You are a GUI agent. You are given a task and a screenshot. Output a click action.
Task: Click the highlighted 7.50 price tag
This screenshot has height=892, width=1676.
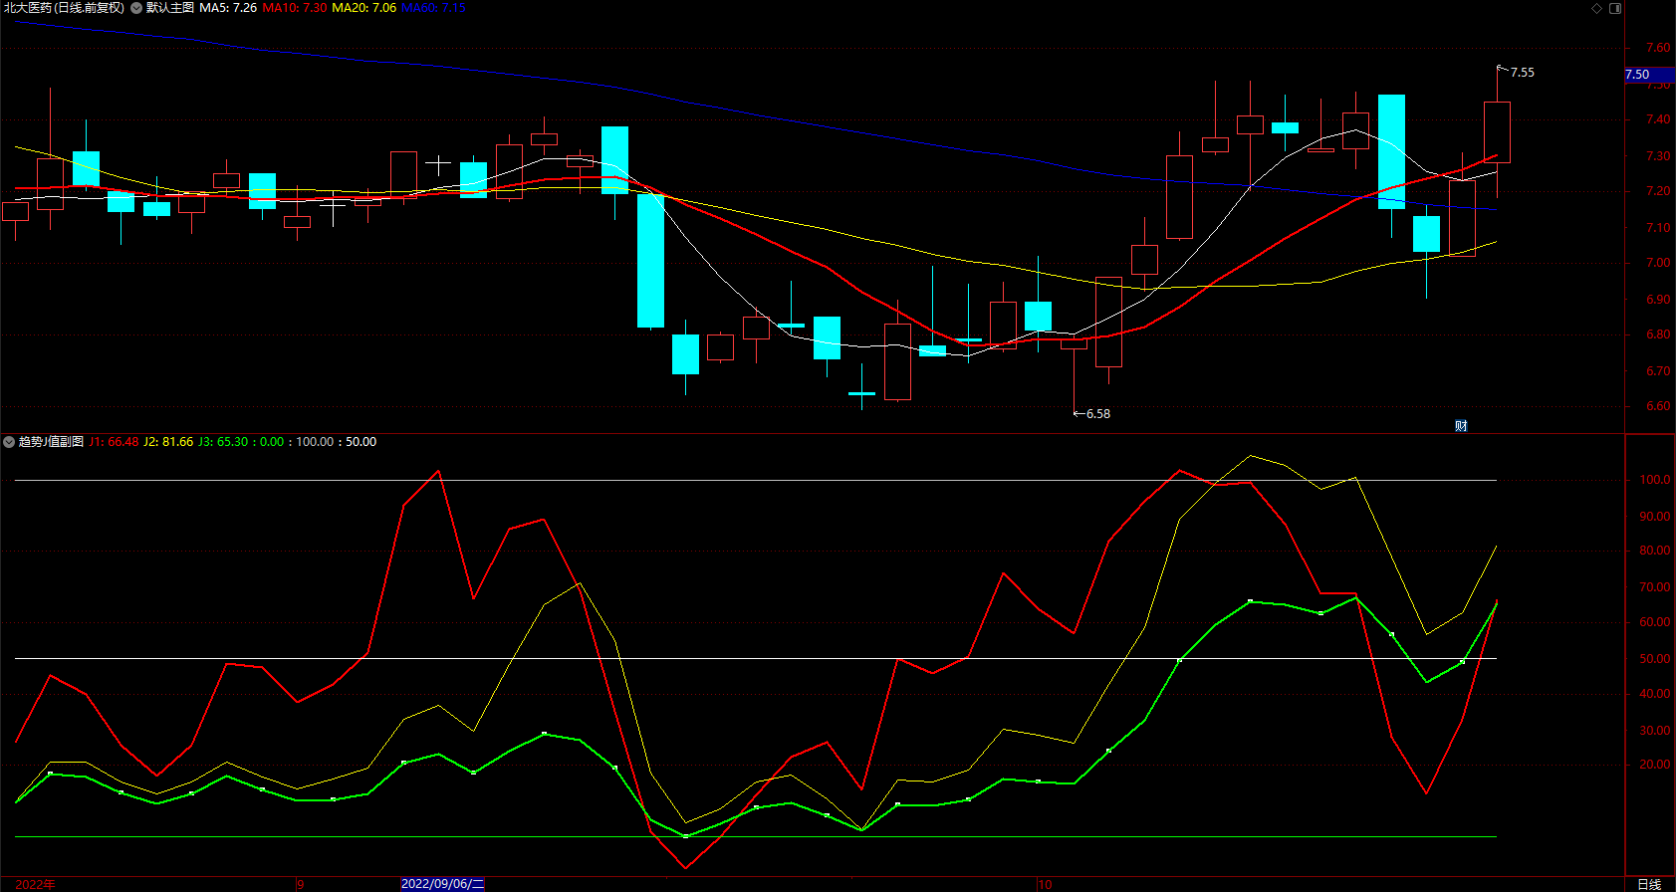pos(1649,75)
